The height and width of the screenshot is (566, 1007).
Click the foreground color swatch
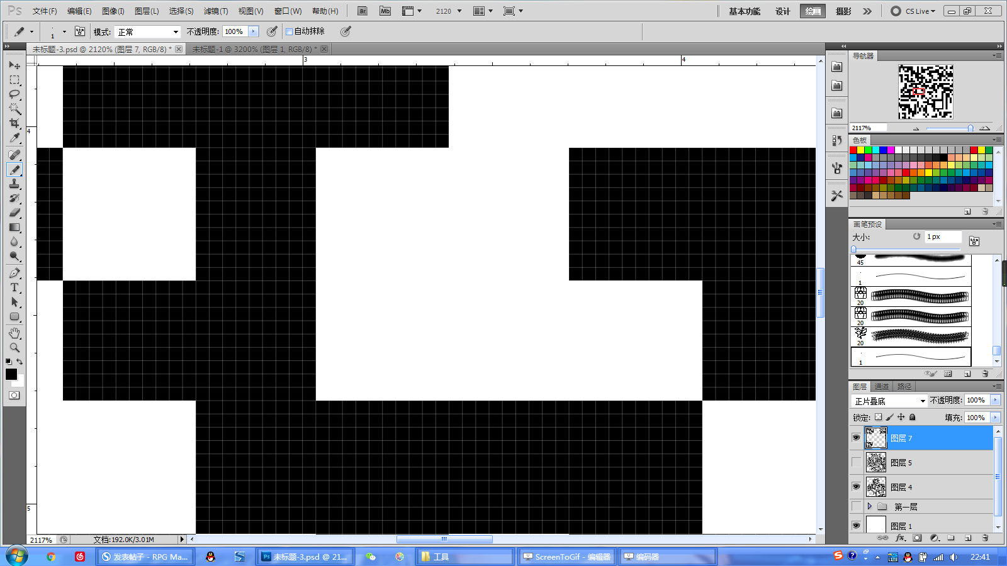[x=11, y=374]
